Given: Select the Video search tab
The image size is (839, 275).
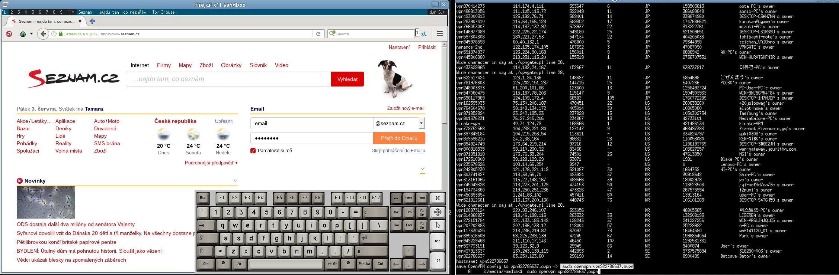Looking at the screenshot, I should pos(282,65).
